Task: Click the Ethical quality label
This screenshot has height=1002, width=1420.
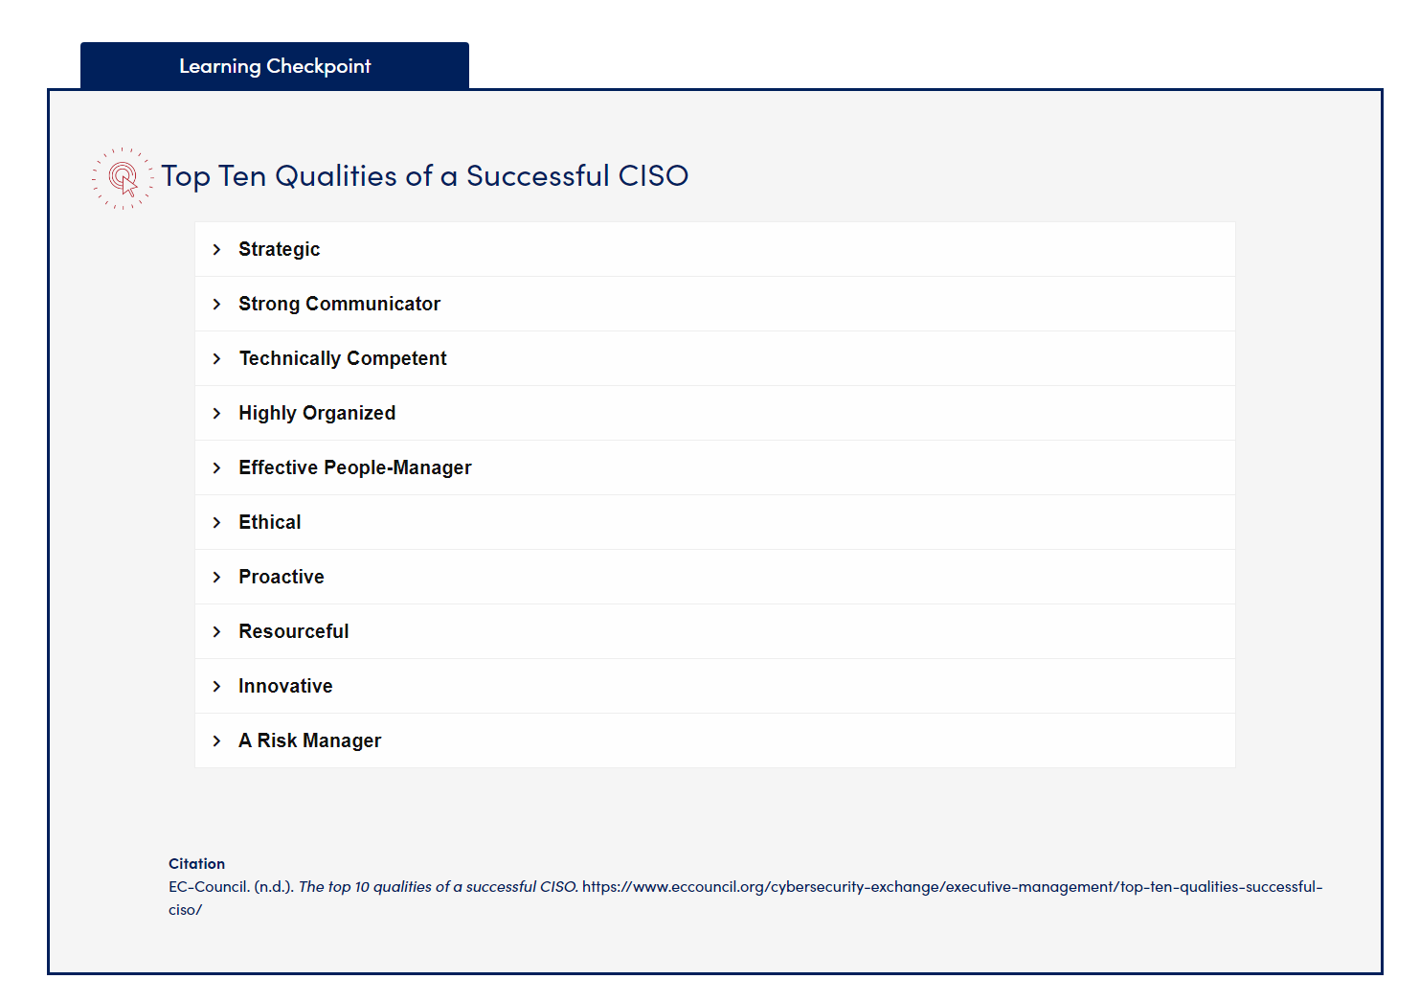Action: tap(269, 523)
